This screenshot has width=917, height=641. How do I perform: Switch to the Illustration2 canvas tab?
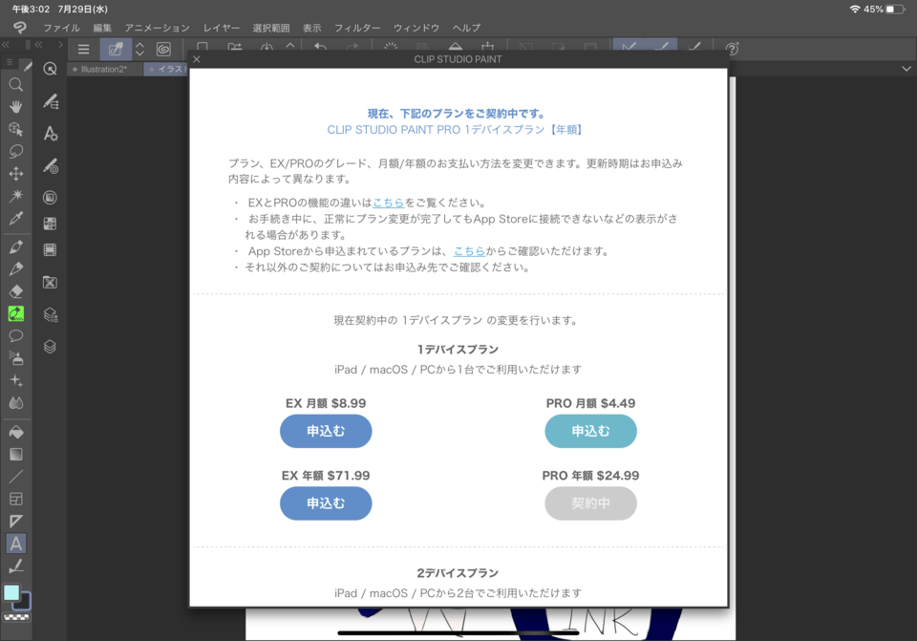click(x=105, y=68)
